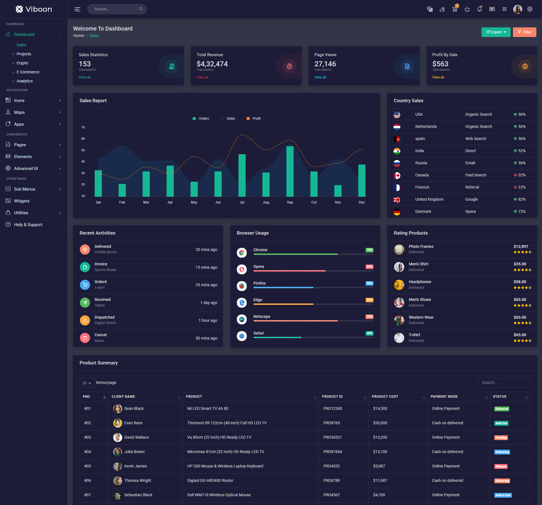Open the Crypto sidebar submenu item

[22, 63]
